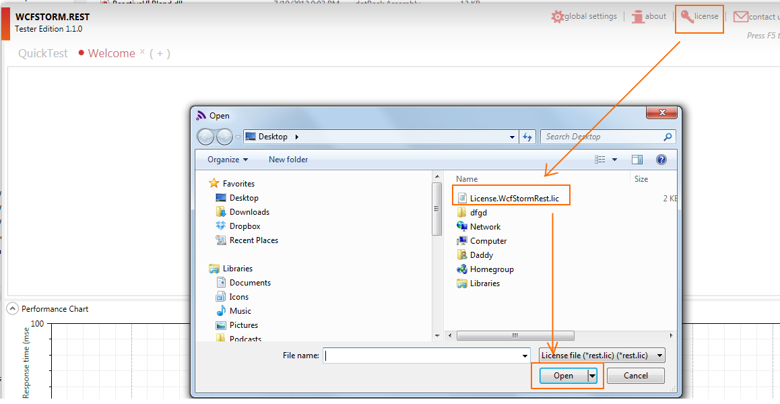Image resolution: width=780 pixels, height=404 pixels.
Task: Show the preview pane
Action: click(637, 160)
